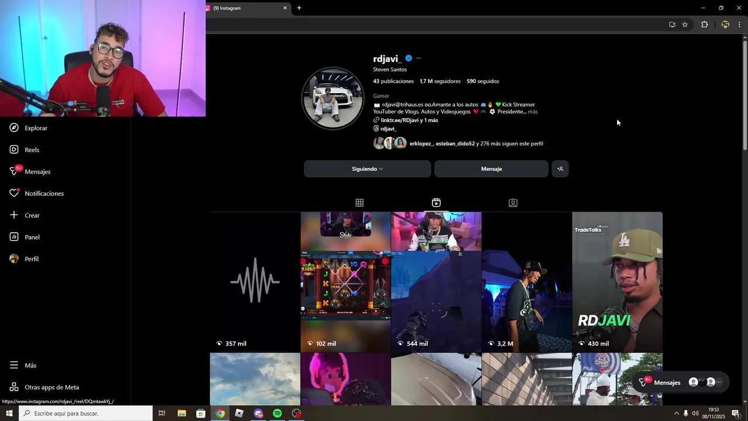This screenshot has width=748, height=421.
Task: Open new browser tab with plus button
Action: 299,8
